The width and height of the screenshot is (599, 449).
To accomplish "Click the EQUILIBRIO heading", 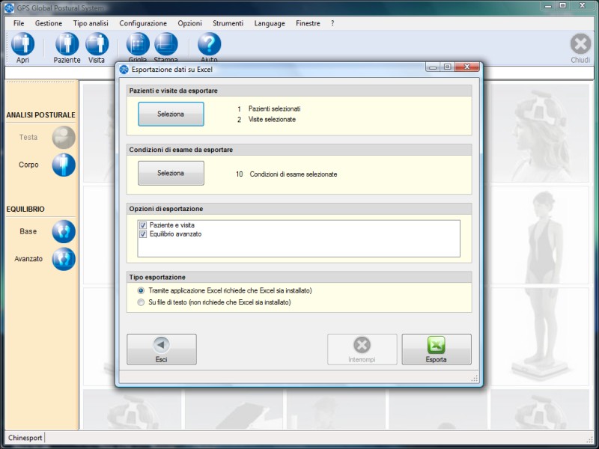I will pyautogui.click(x=25, y=210).
